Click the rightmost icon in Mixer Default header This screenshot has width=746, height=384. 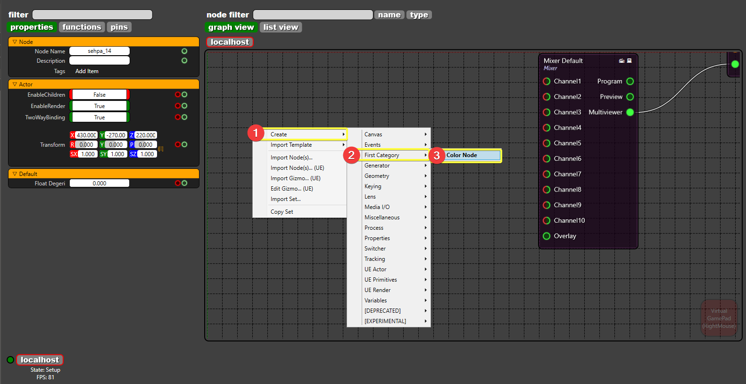coord(629,61)
